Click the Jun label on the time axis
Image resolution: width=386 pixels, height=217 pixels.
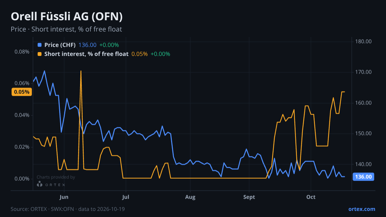[64, 197]
